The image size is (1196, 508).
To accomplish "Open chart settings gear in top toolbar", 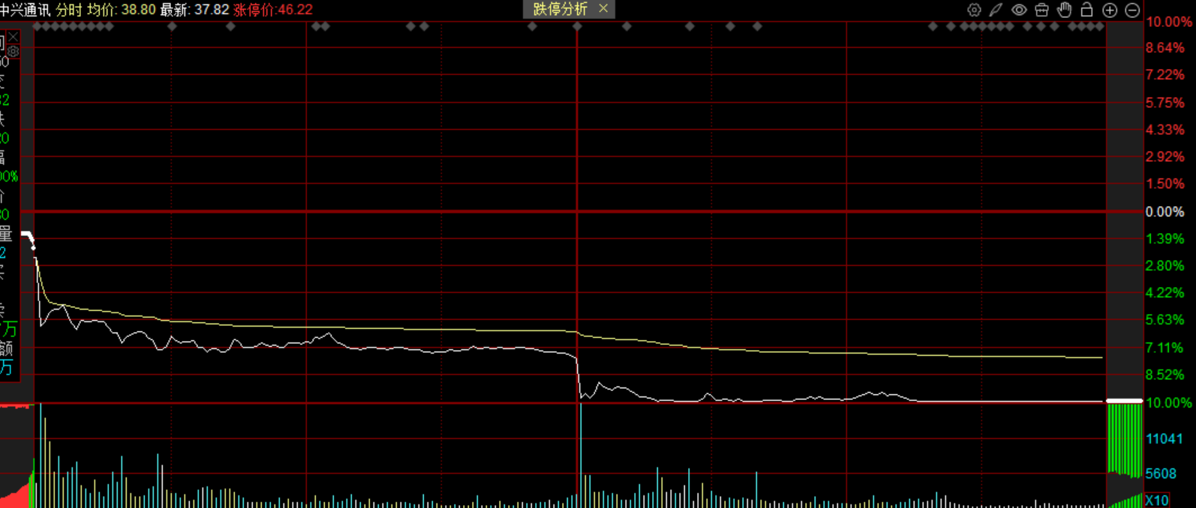I will tap(974, 10).
